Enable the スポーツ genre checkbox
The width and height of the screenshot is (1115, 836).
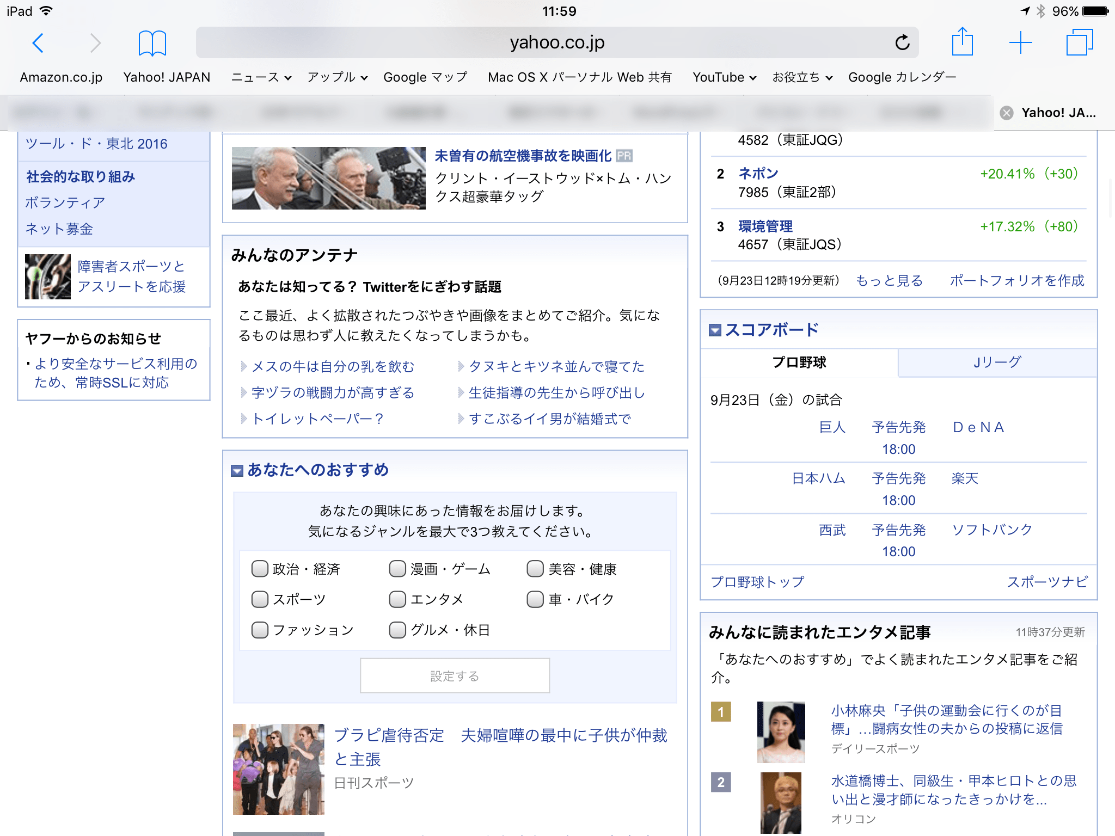click(x=260, y=599)
